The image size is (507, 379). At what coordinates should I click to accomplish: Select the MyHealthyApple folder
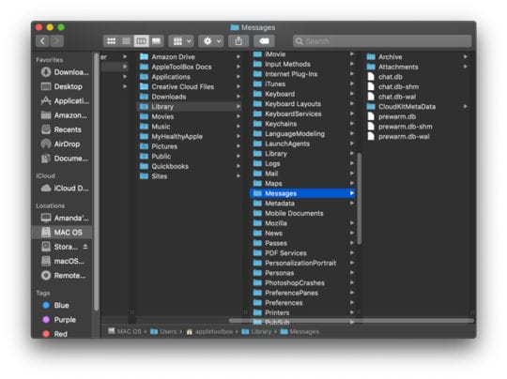pyautogui.click(x=190, y=136)
